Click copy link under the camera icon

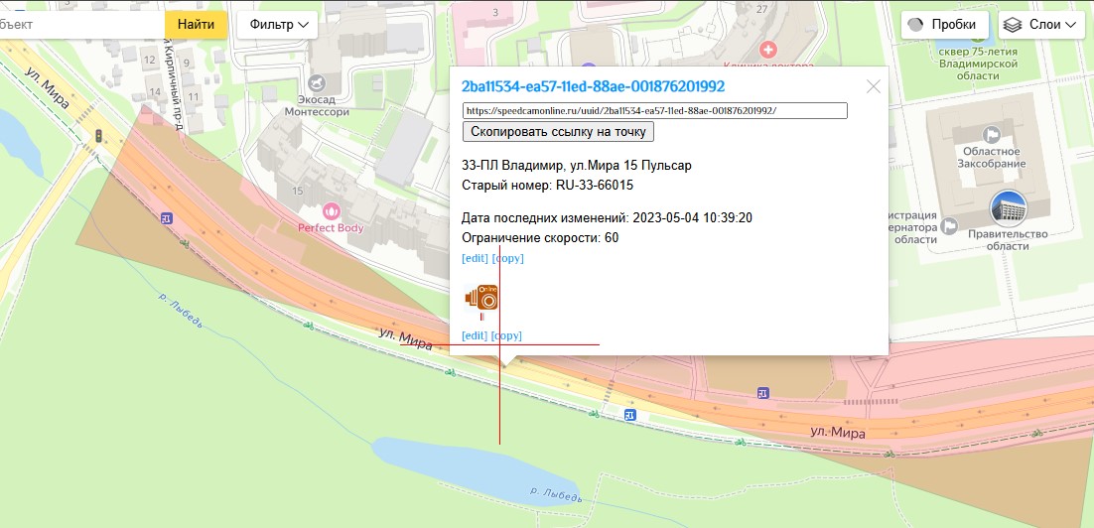(506, 335)
